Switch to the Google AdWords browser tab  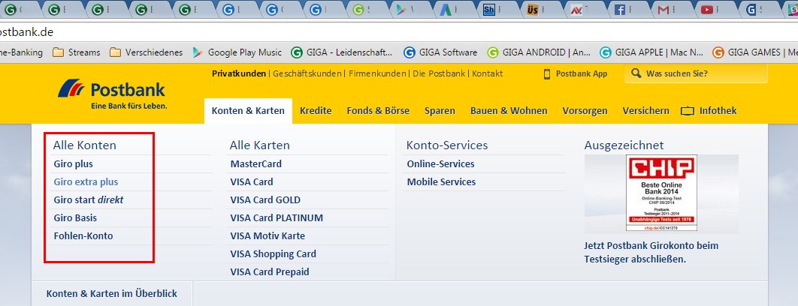pos(452,9)
